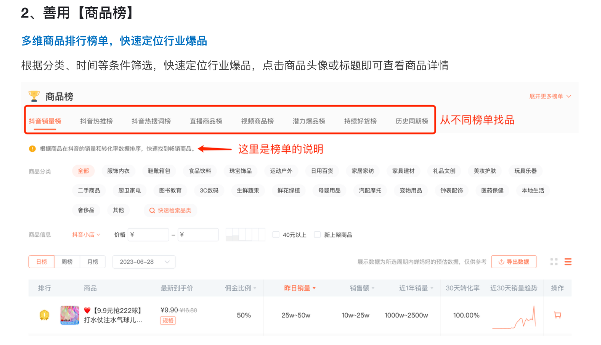Expand 展开更多榜单 dropdown
This screenshot has height=345, width=601.
pyautogui.click(x=550, y=97)
